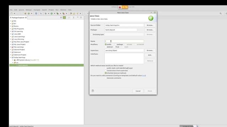Select the package modifier radio button

click(x=116, y=44)
